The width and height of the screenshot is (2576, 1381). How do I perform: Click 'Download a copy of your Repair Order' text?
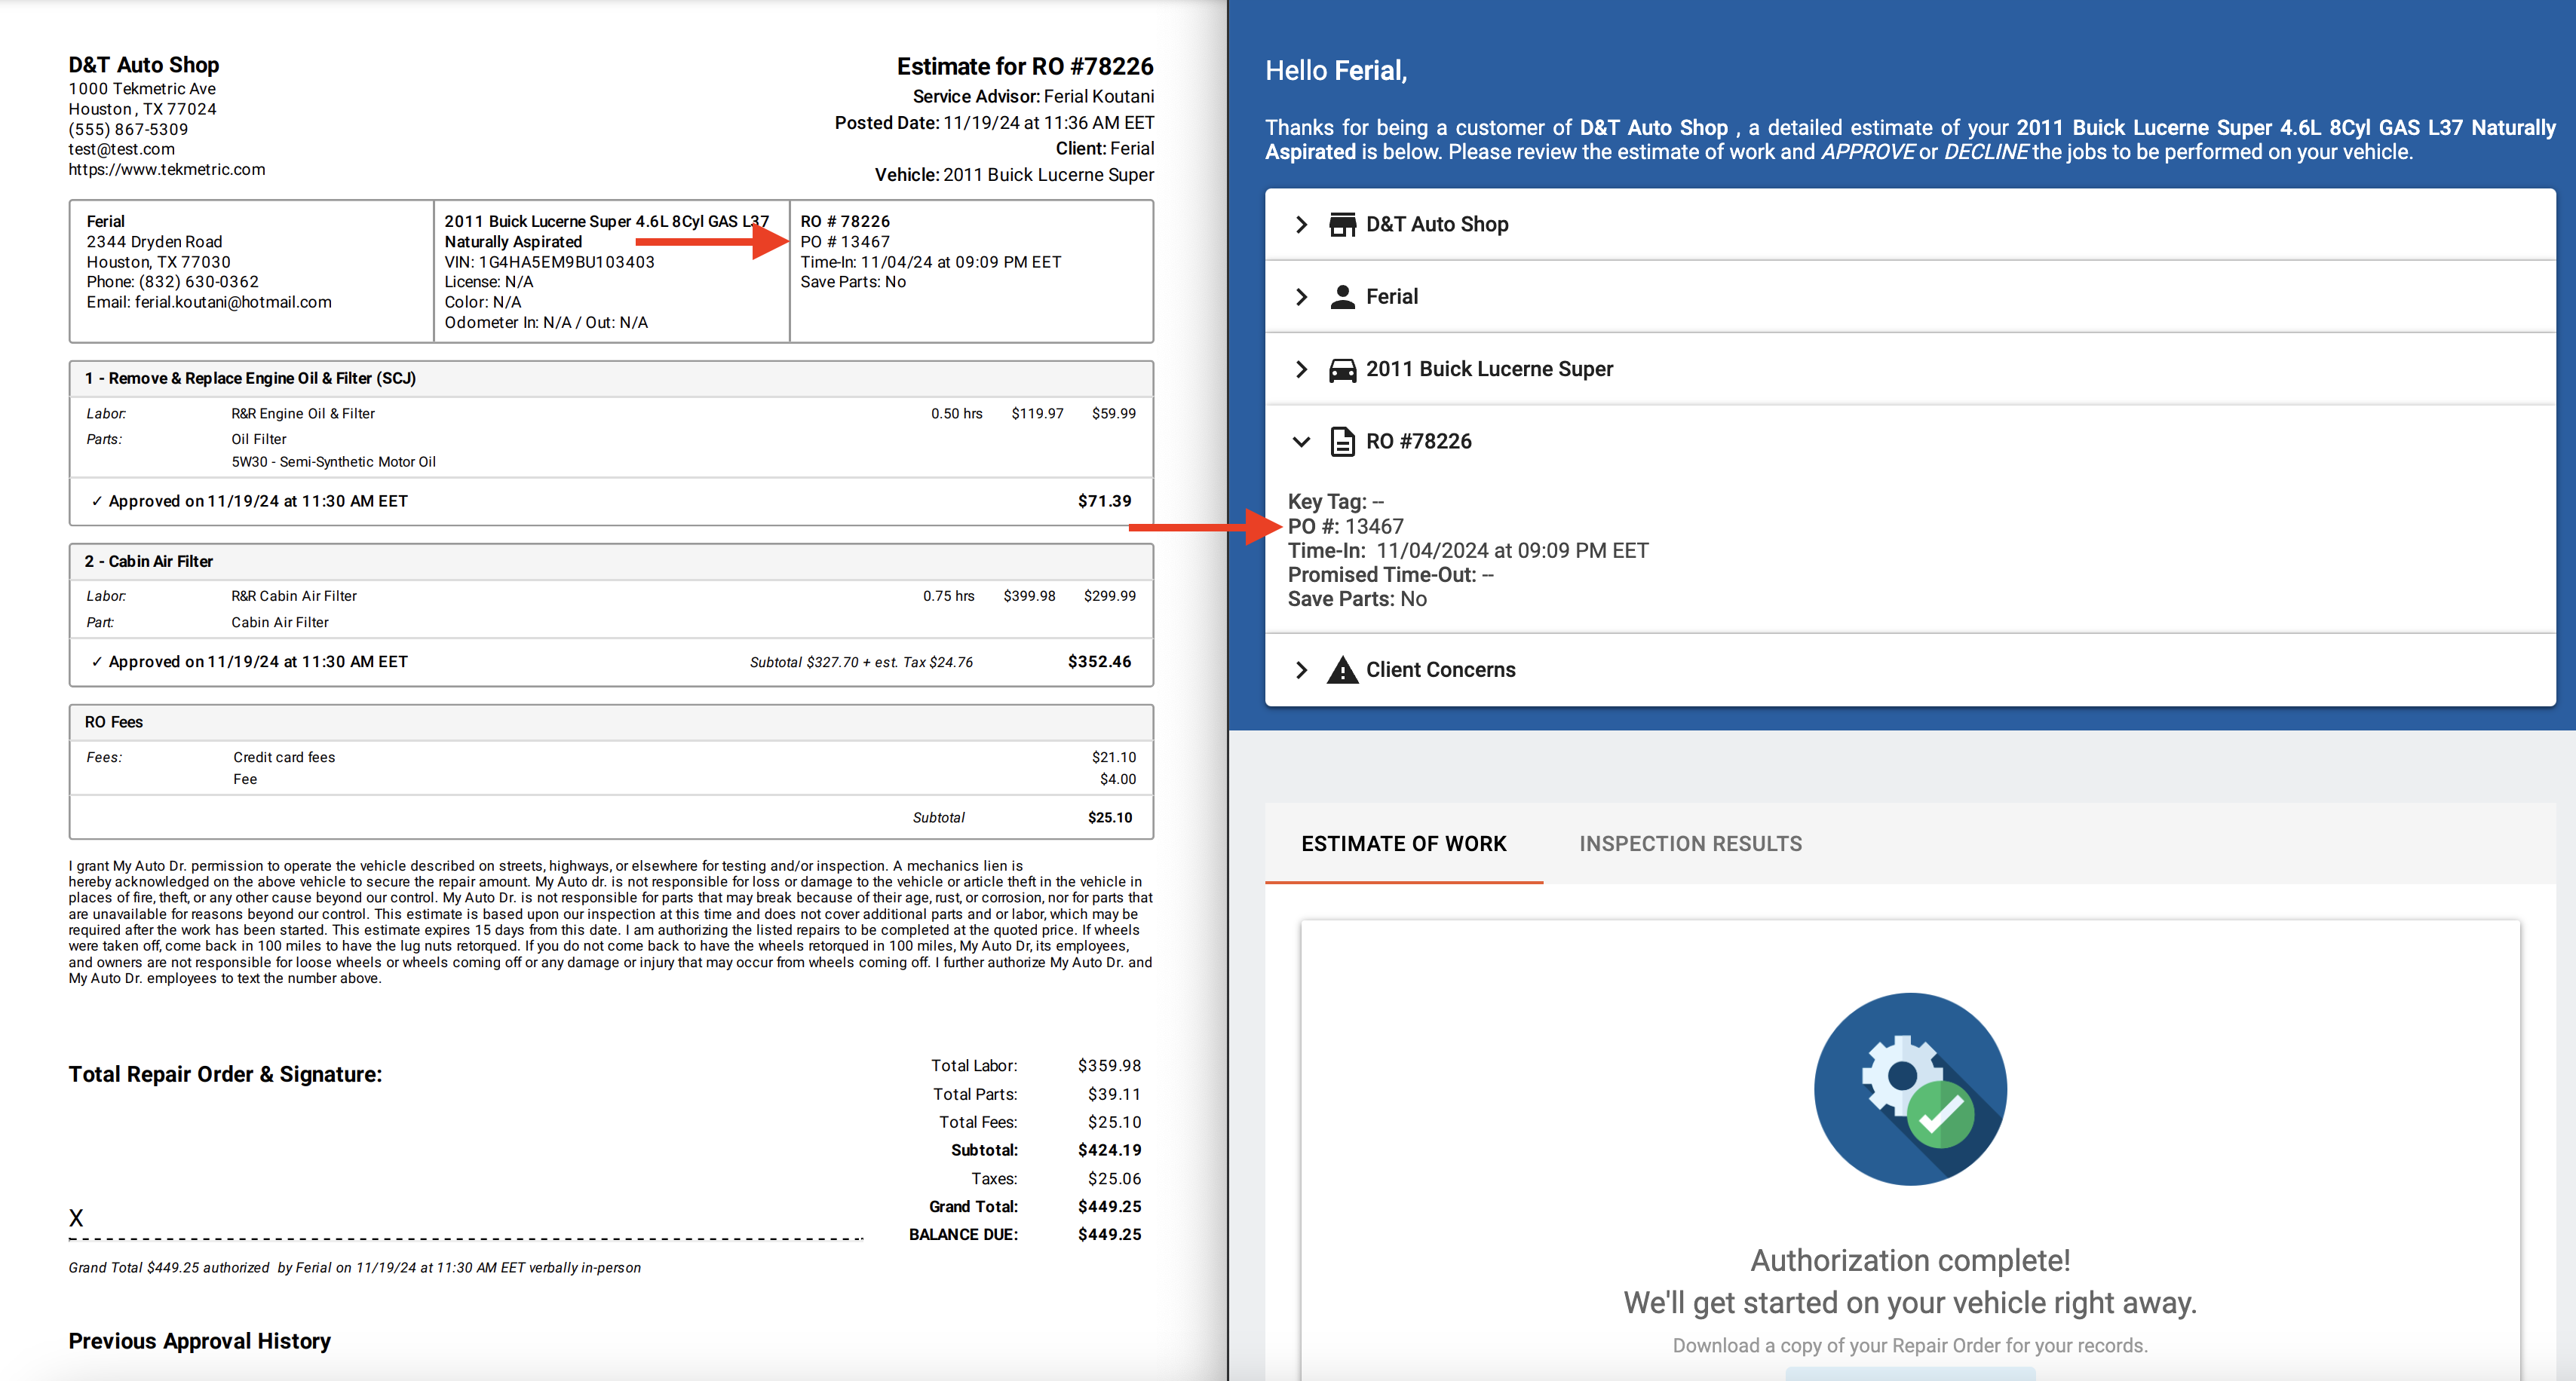[1910, 1346]
